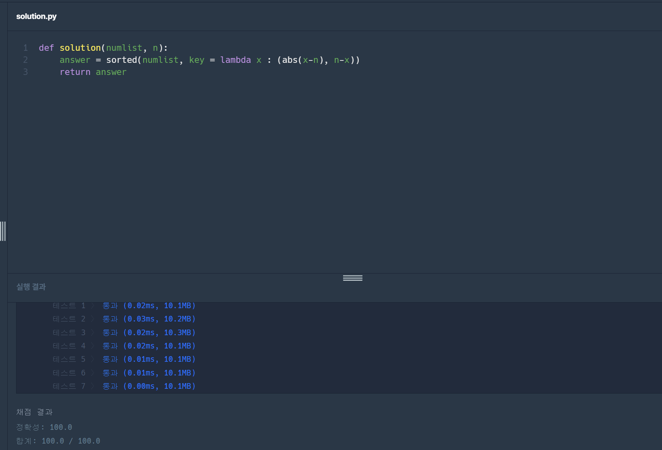This screenshot has height=450, width=662.
Task: Click the horizontal resize handle above results
Action: tap(353, 278)
